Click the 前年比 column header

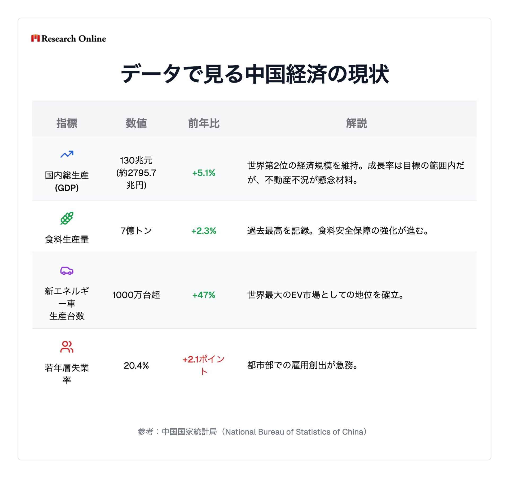coord(204,123)
